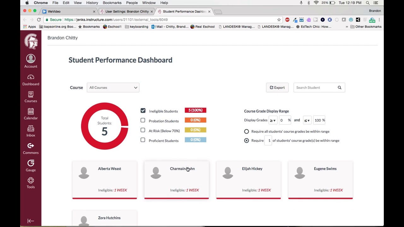Open the History menu
Screen dimensions: 404x227
tap(92, 3)
